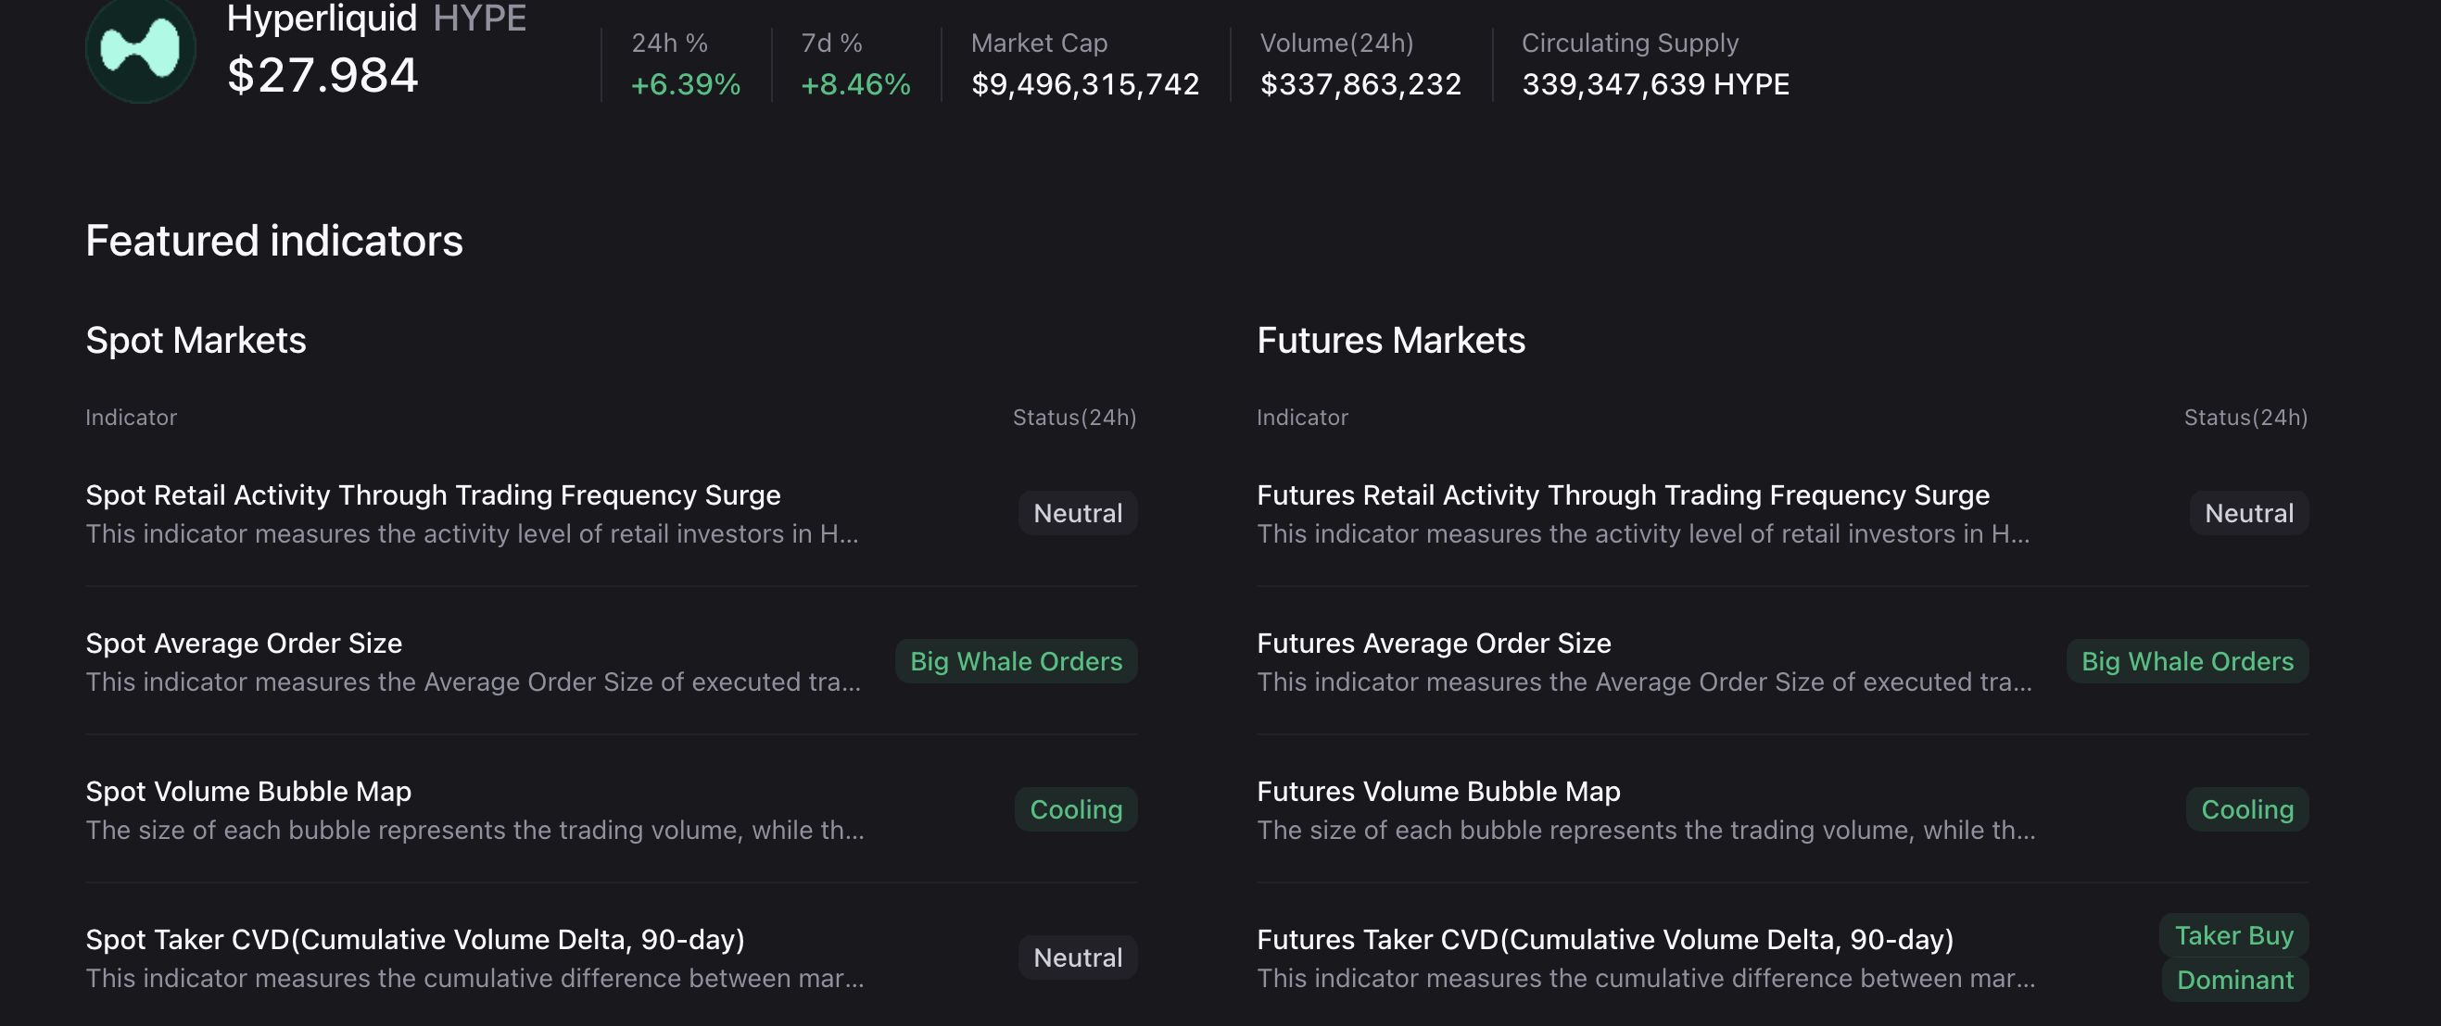Open the Futures Retail Activity indicator

(x=1623, y=495)
